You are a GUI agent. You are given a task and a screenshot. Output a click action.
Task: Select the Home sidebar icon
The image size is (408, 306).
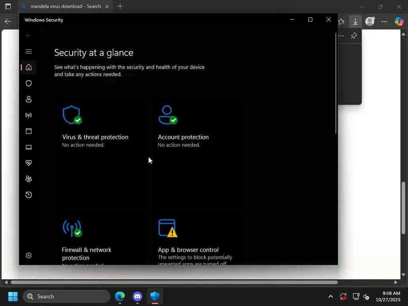pyautogui.click(x=29, y=67)
